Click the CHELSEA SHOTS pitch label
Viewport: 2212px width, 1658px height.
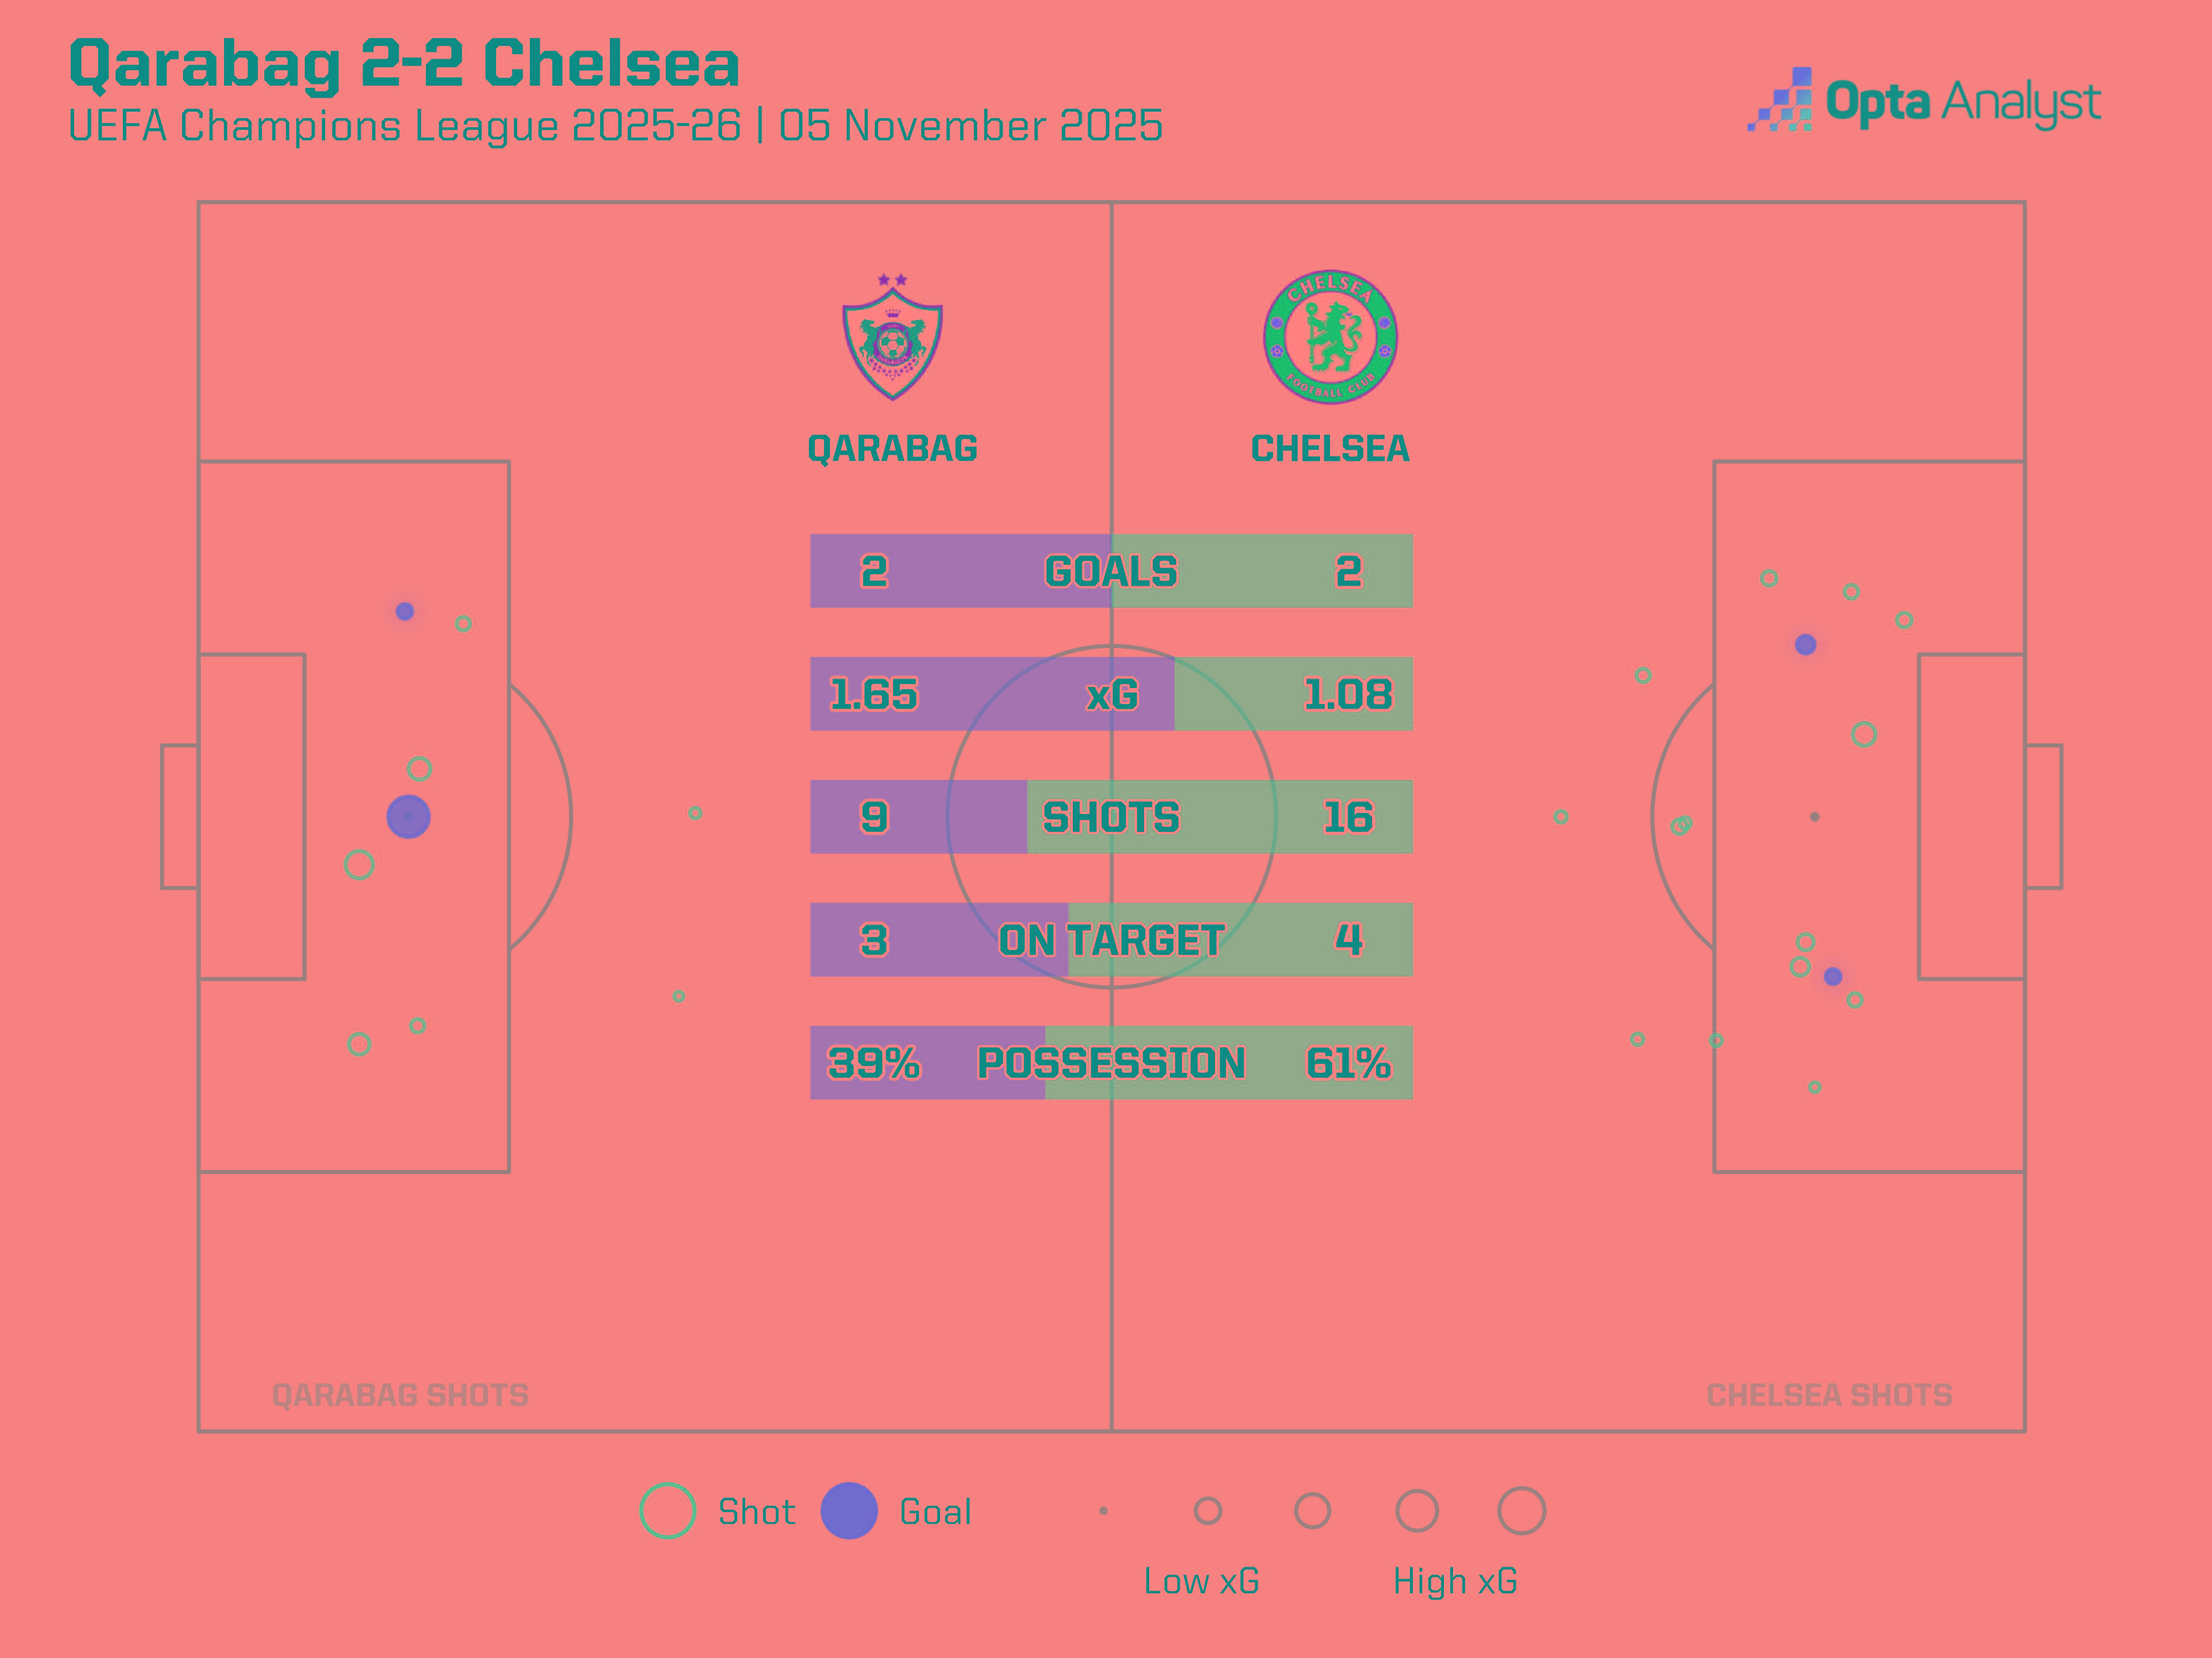pyautogui.click(x=1829, y=1395)
